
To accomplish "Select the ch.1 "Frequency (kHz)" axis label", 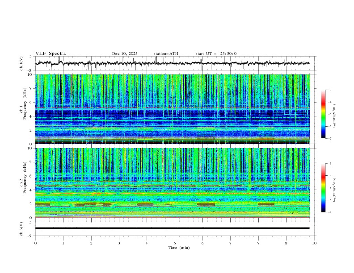I will pyautogui.click(x=25, y=103).
